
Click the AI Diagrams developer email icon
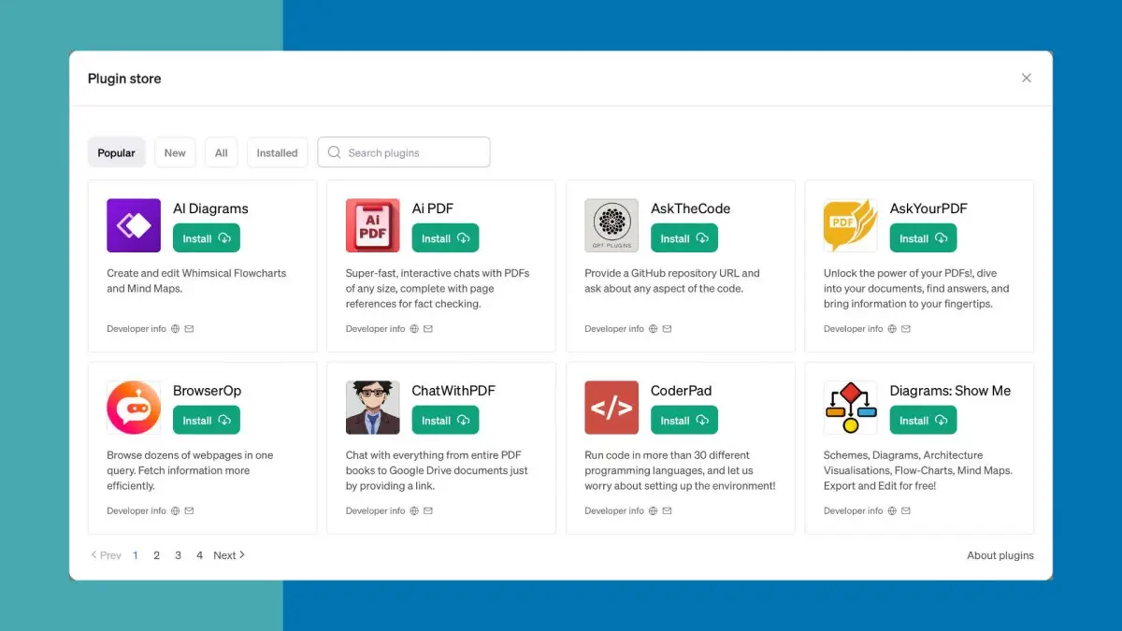[x=189, y=329]
